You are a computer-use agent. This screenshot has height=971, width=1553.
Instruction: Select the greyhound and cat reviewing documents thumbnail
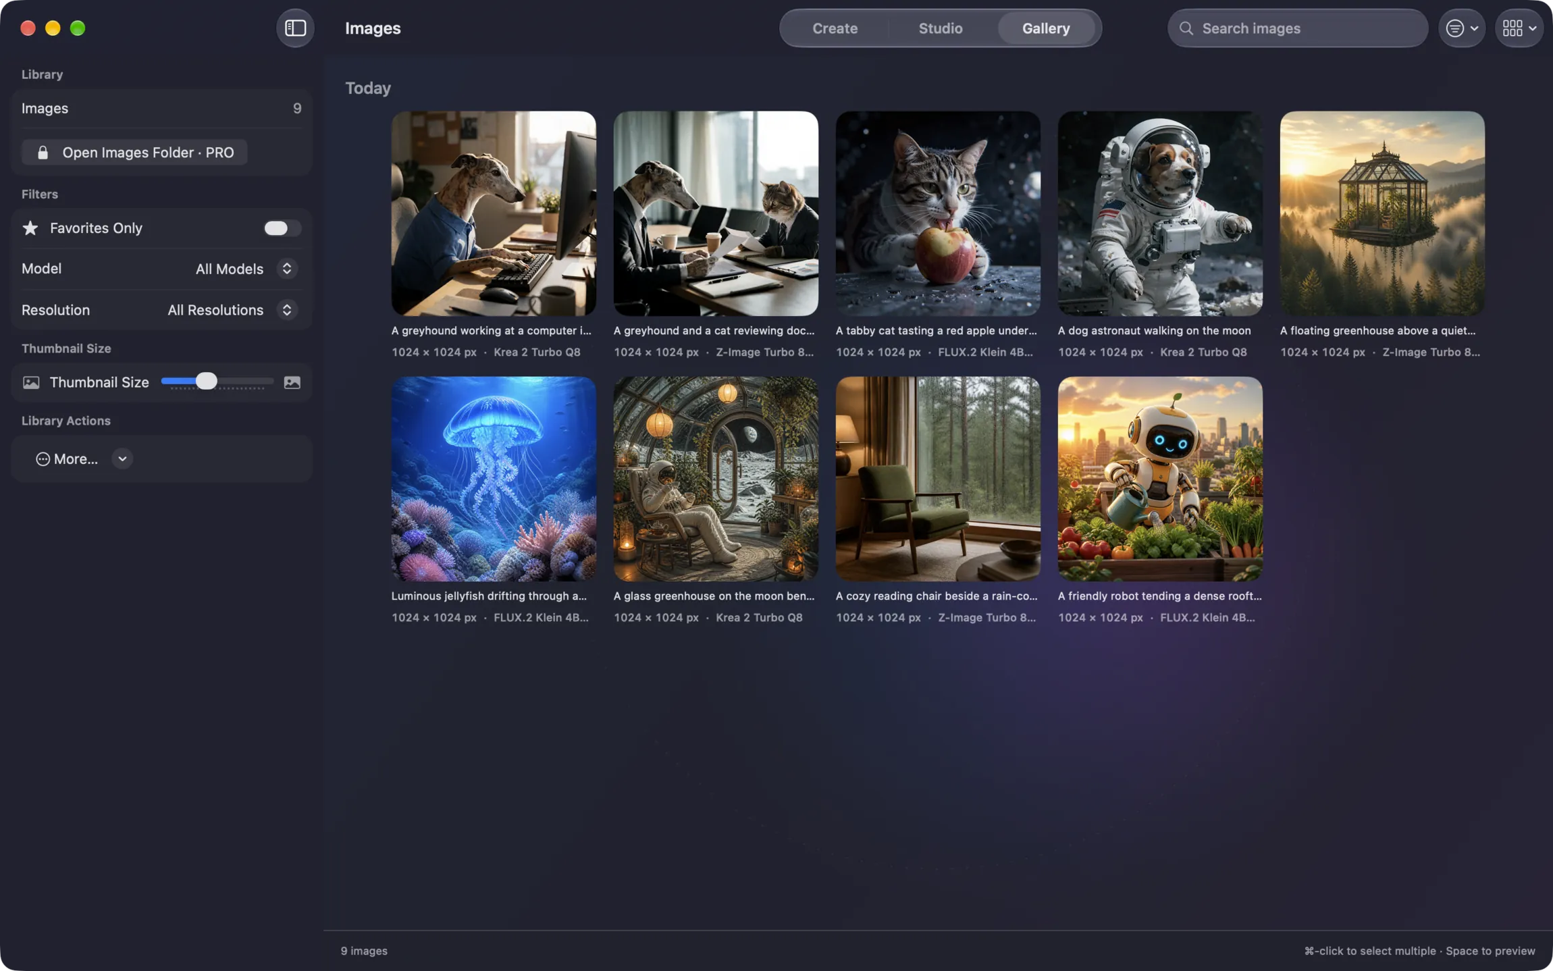tap(716, 213)
